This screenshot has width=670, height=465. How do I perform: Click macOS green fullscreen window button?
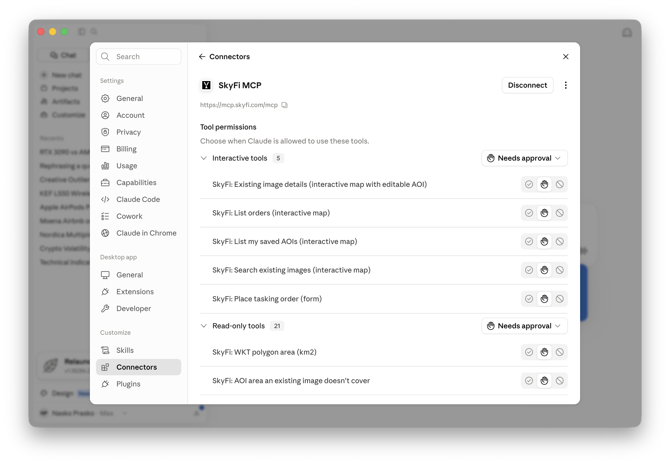64,31
